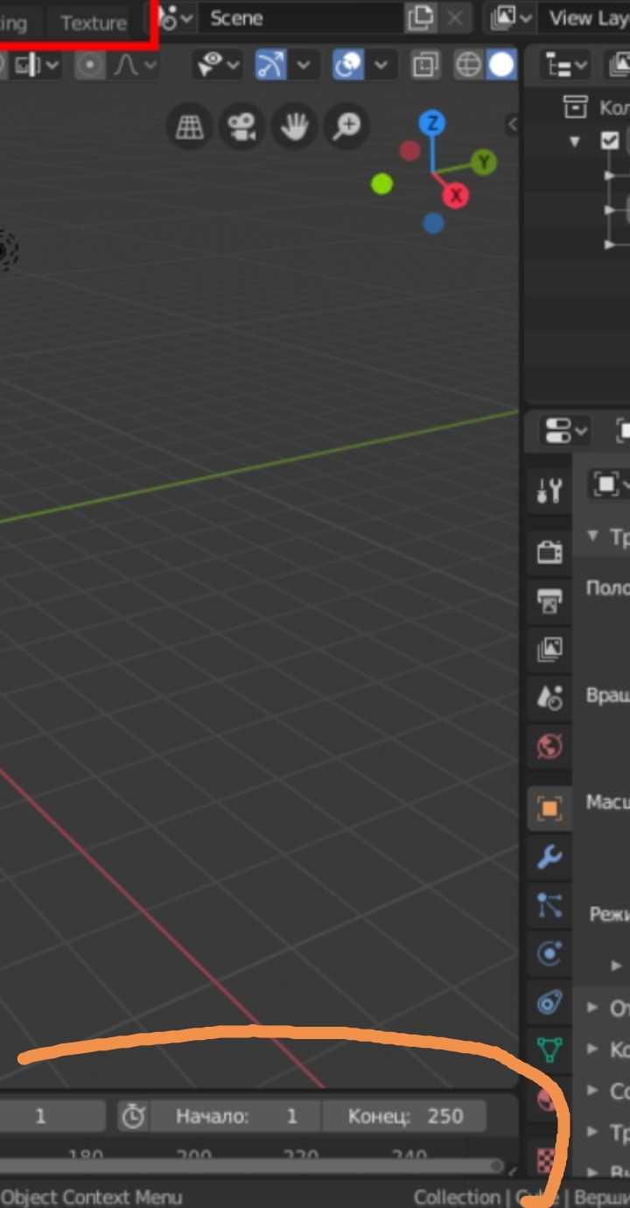Open the Object Data green triangle tab
The image size is (630, 1208).
coord(549,1050)
